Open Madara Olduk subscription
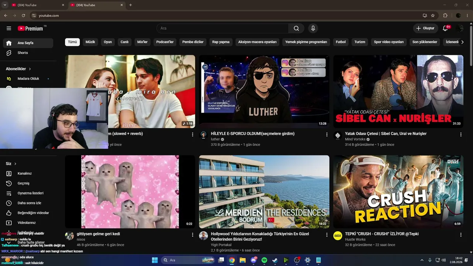Viewport: 473px width, 266px height. click(28, 79)
